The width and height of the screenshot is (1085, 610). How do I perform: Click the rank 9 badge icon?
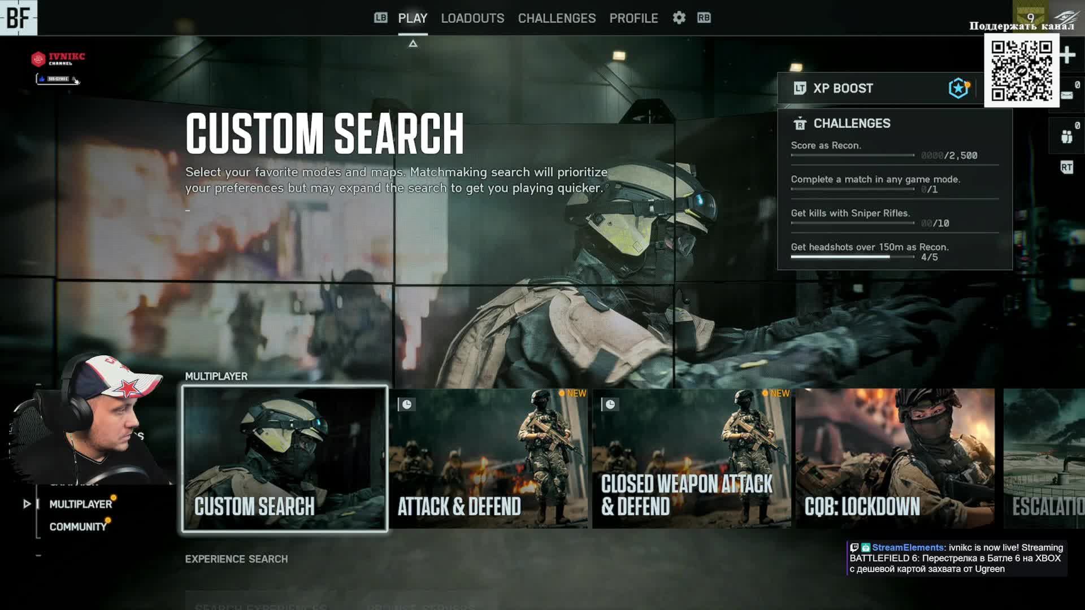pyautogui.click(x=1030, y=15)
